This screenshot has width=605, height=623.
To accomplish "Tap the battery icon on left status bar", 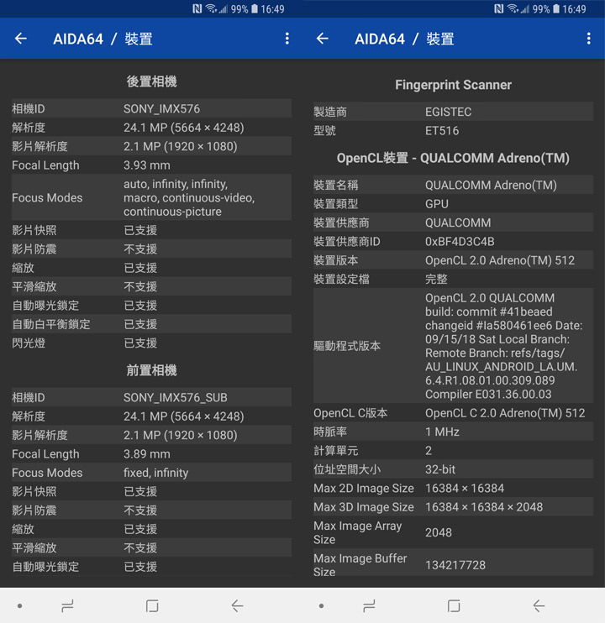I will [255, 8].
